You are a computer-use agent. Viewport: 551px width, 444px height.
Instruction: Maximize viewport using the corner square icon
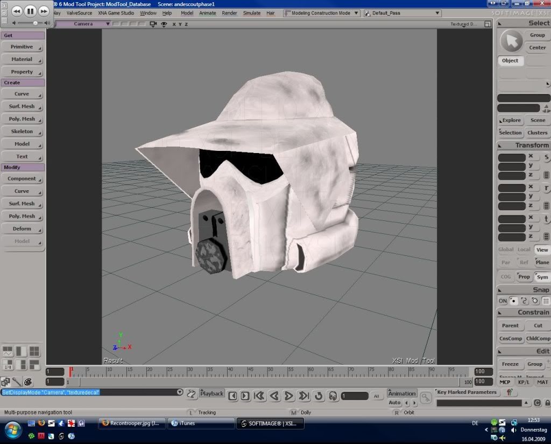pyautogui.click(x=488, y=24)
